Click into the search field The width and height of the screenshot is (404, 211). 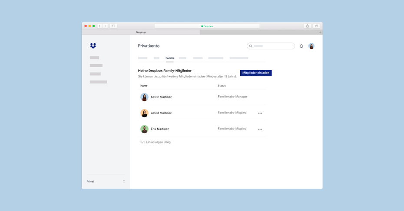point(271,46)
